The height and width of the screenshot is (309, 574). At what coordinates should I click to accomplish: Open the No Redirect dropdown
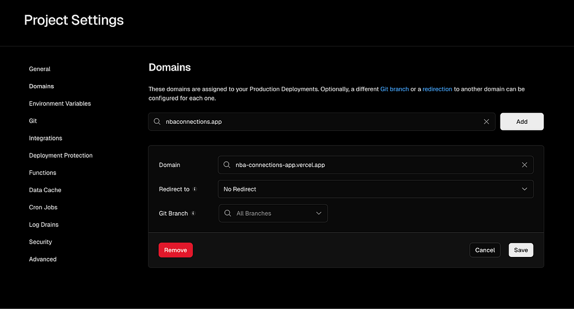tap(376, 189)
